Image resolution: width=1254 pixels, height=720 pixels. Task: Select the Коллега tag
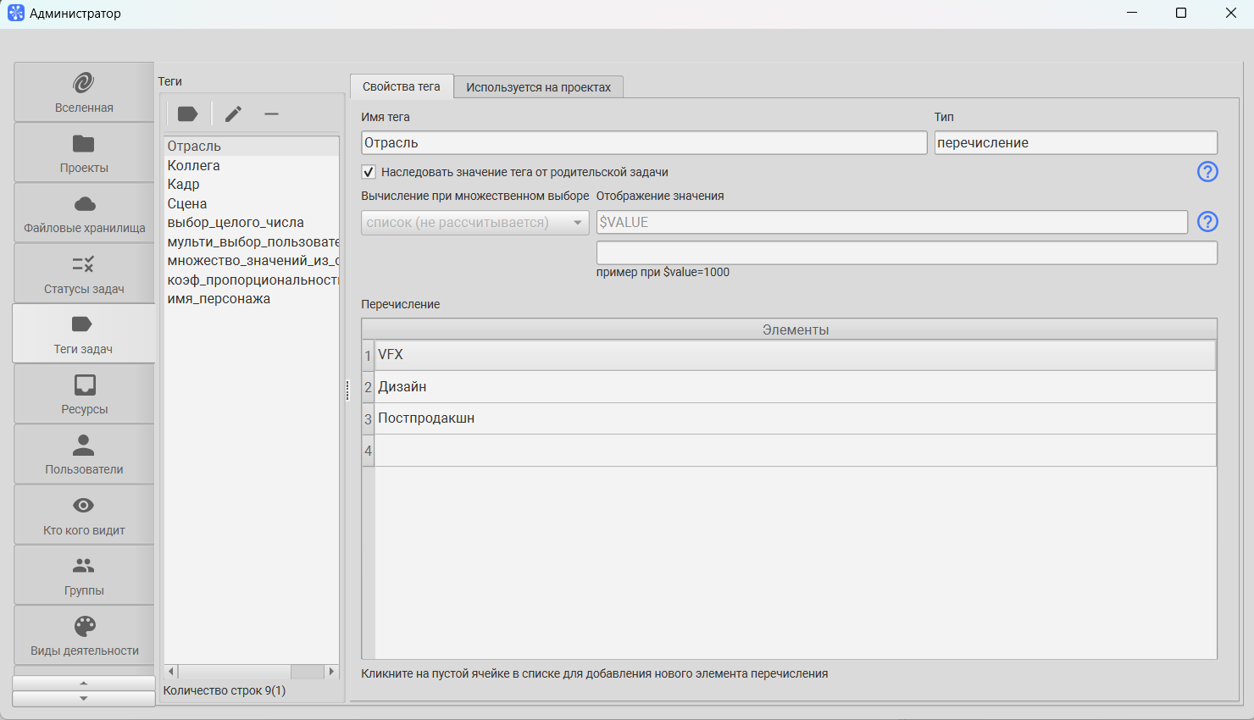point(252,165)
